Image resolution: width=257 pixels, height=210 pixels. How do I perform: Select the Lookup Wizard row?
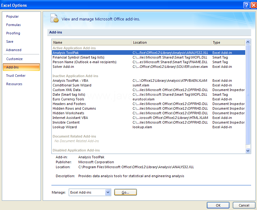point(149,127)
